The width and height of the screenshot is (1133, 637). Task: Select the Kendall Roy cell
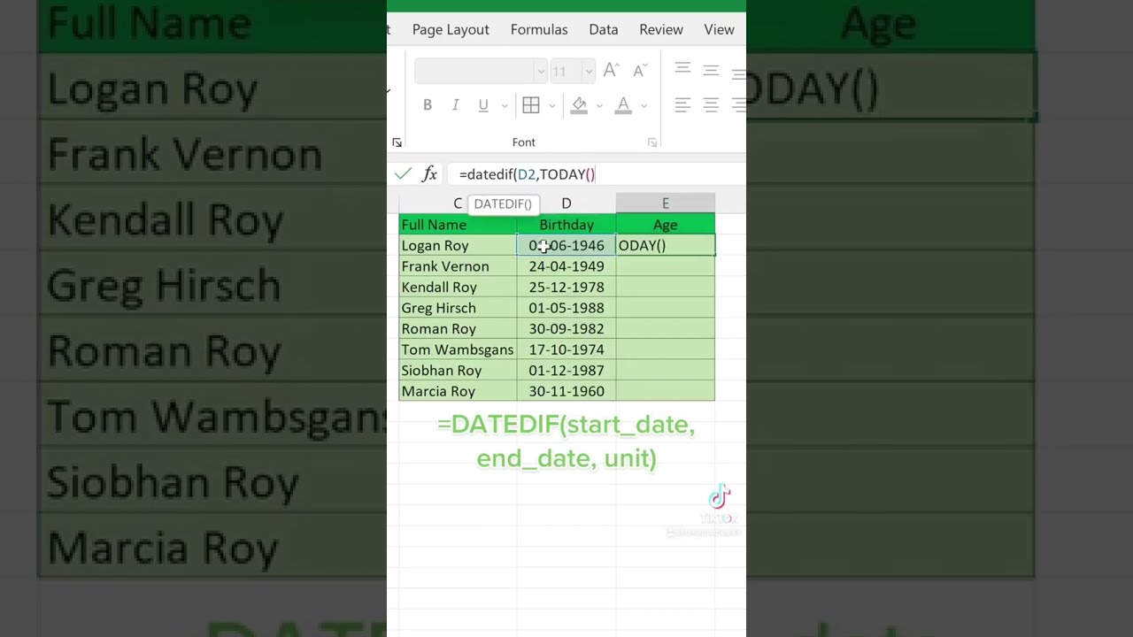(x=458, y=288)
